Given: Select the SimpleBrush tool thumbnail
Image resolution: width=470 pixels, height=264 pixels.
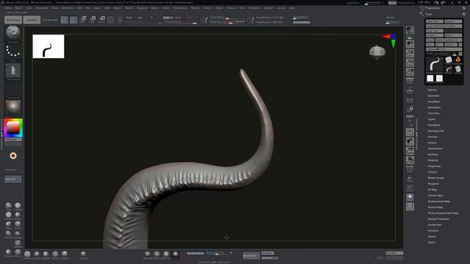Looking at the screenshot, I should (x=458, y=60).
